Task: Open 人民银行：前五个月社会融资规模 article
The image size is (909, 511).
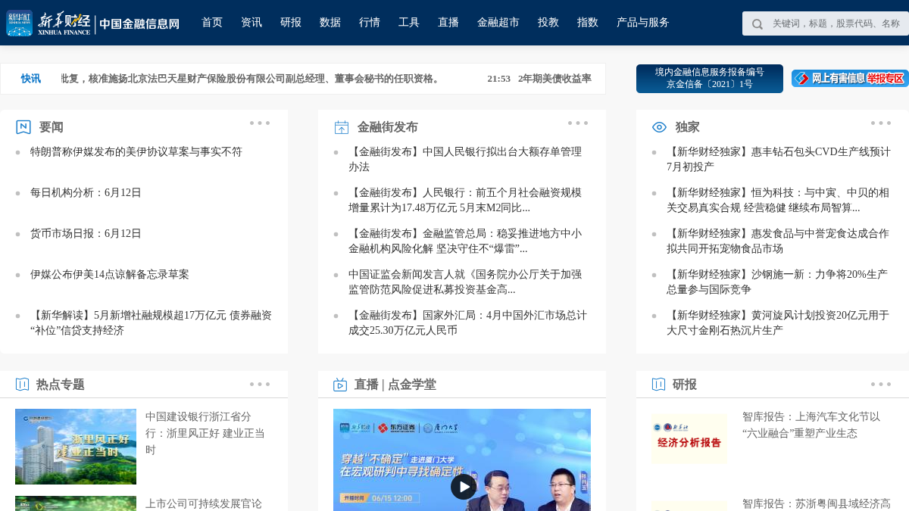Action: tap(466, 201)
